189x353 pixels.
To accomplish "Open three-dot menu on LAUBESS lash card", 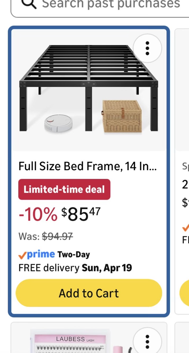I will click(x=147, y=342).
